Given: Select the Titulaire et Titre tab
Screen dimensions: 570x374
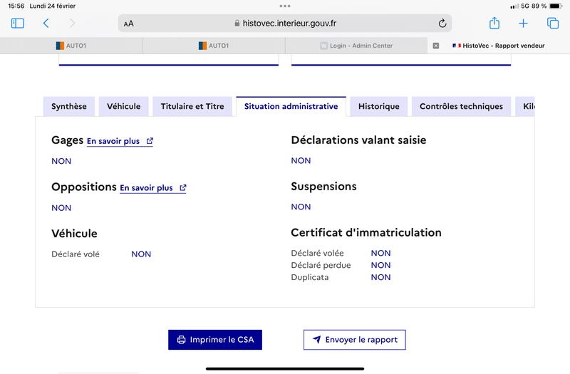Looking at the screenshot, I should click(x=192, y=107).
